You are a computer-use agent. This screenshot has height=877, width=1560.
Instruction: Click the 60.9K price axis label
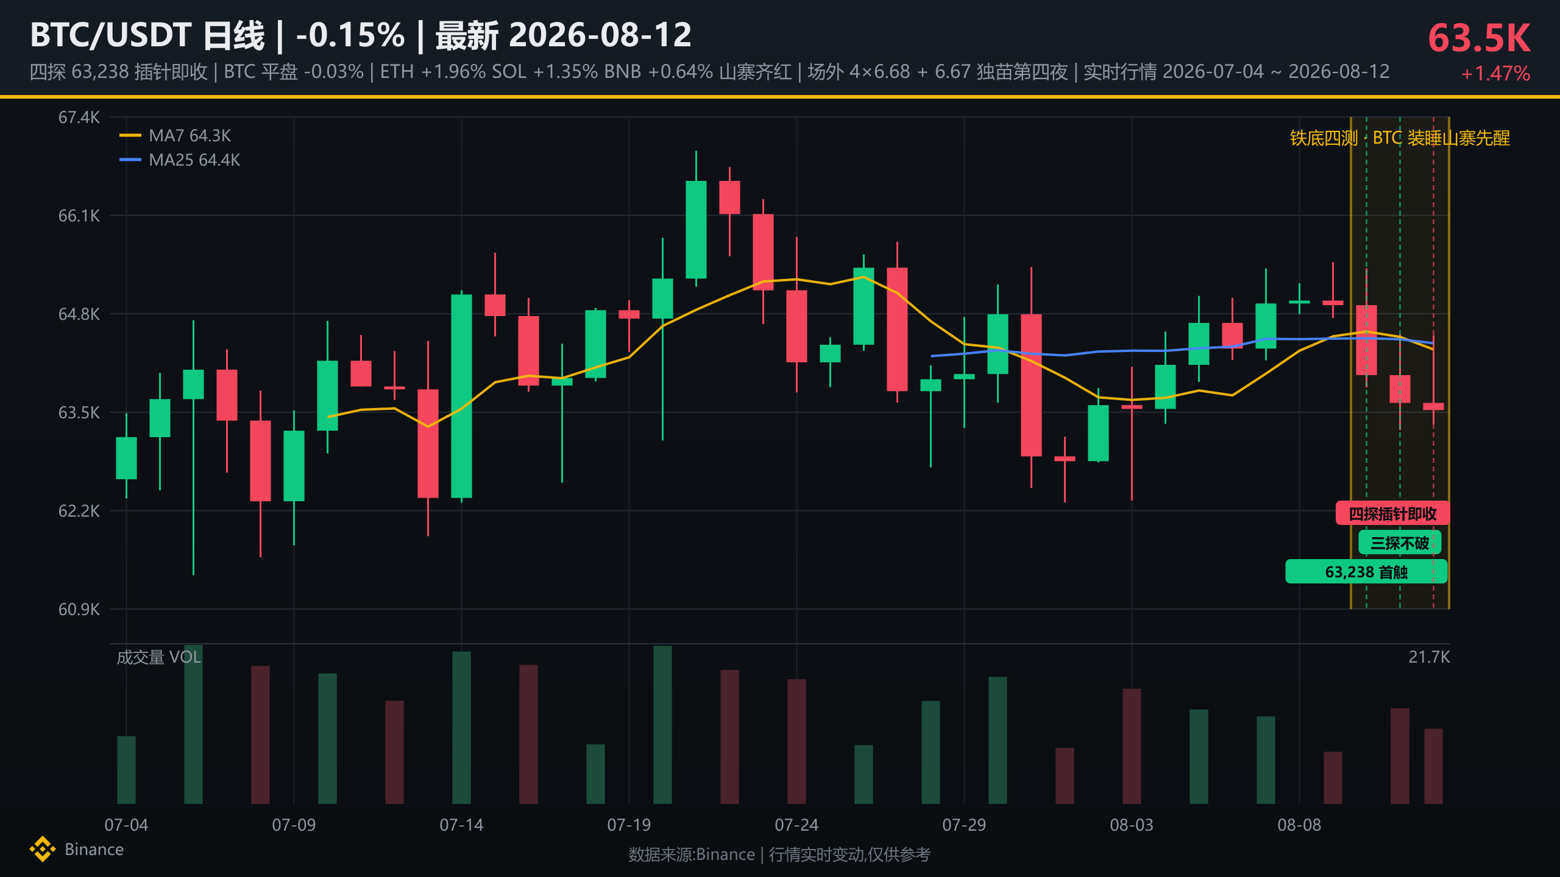[x=79, y=609]
